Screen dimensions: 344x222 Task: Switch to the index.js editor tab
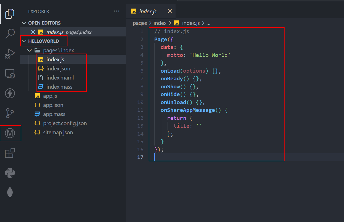[x=148, y=11]
